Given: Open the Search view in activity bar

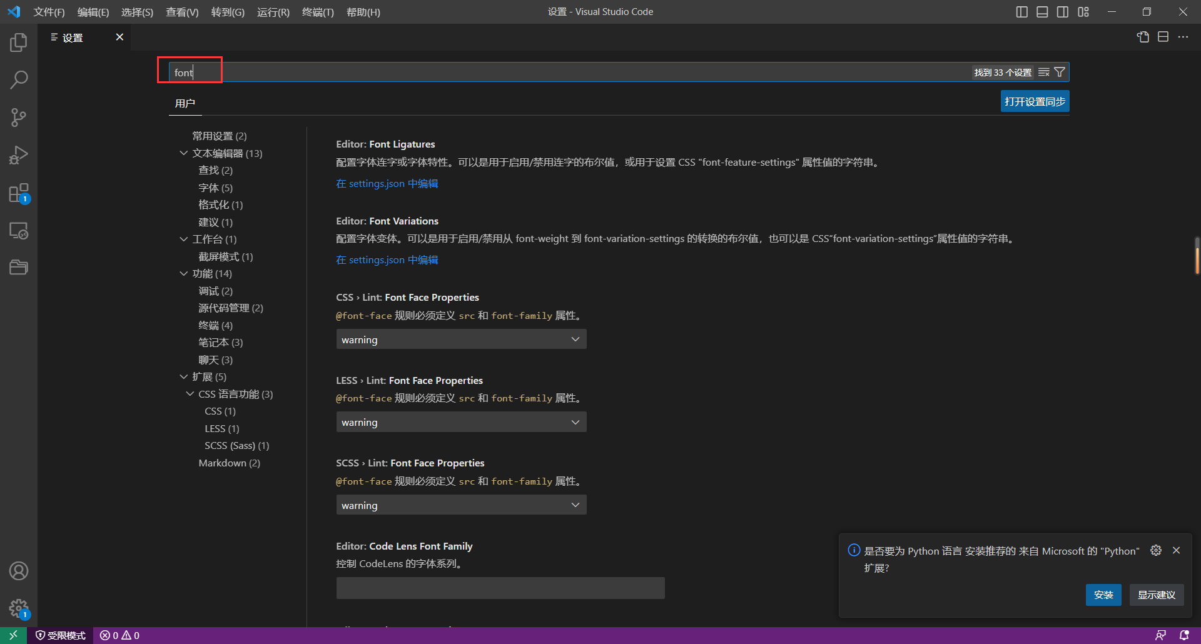Looking at the screenshot, I should point(19,80).
